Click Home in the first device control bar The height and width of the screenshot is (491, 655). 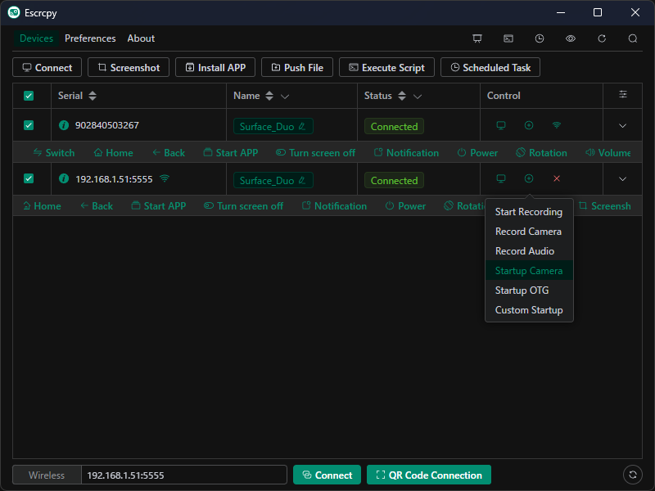pos(113,153)
